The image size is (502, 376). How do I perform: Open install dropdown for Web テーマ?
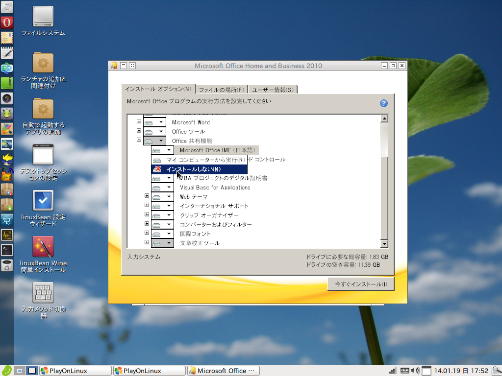coord(162,197)
